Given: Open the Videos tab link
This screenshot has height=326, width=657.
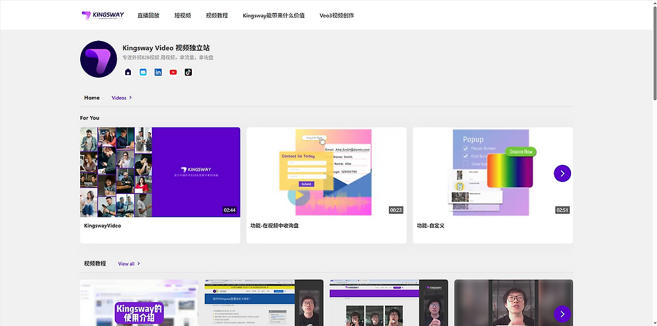Looking at the screenshot, I should coord(121,98).
